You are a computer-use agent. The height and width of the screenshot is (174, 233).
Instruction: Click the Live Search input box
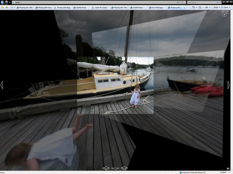[201, 2]
